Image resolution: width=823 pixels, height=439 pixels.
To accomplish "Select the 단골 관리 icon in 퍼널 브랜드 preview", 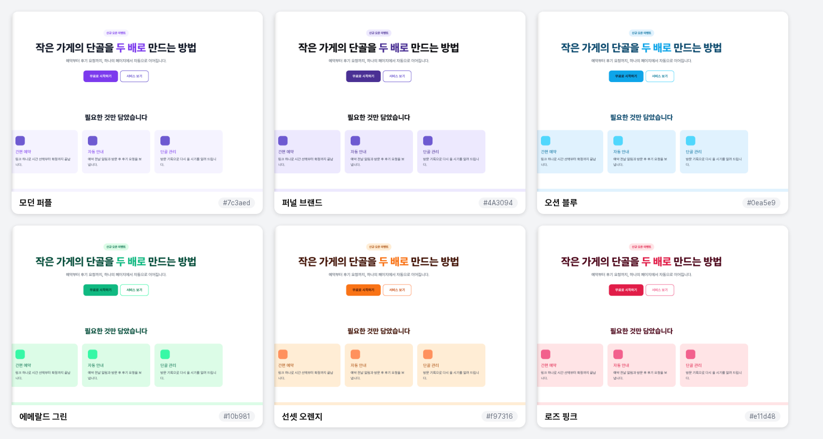I will tap(428, 141).
